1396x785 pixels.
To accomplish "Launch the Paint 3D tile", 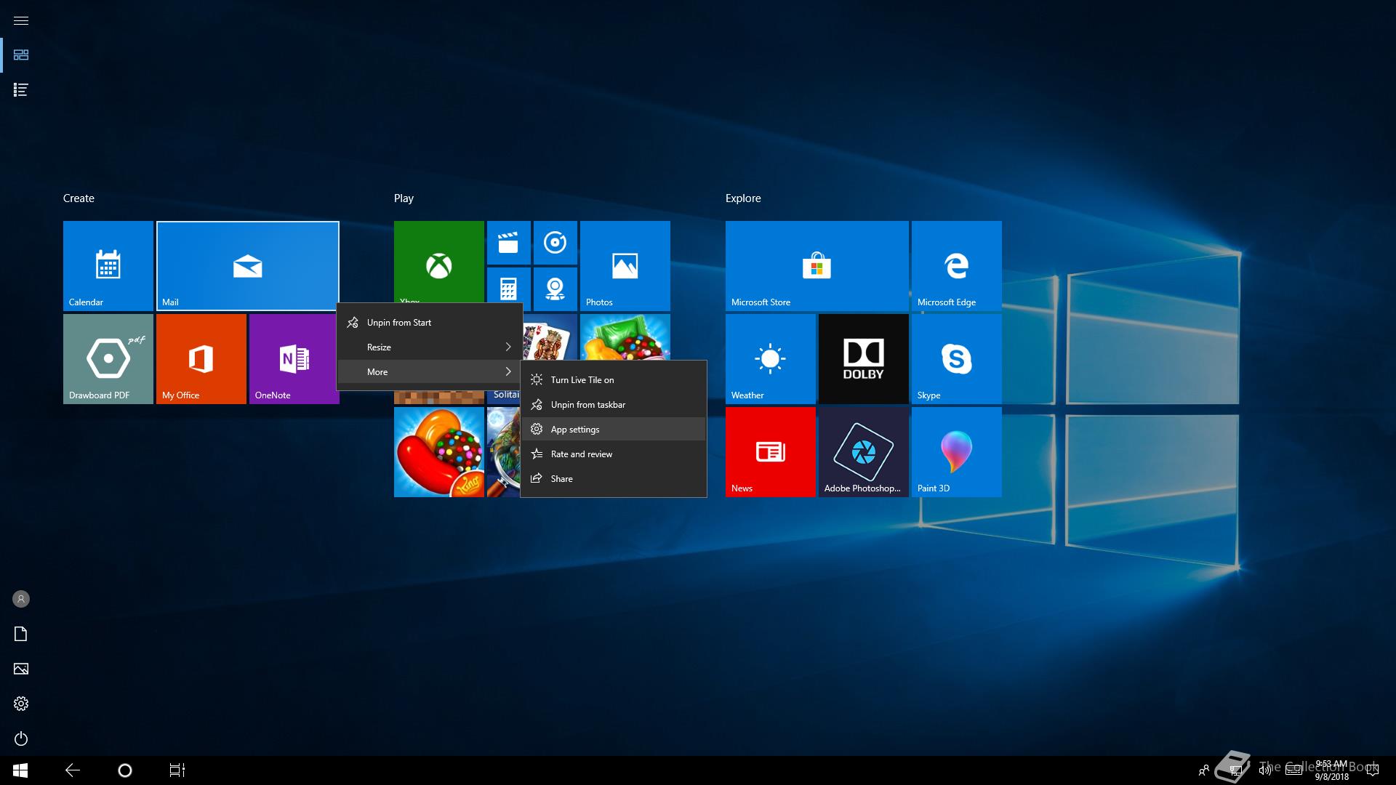I will coord(956,452).
